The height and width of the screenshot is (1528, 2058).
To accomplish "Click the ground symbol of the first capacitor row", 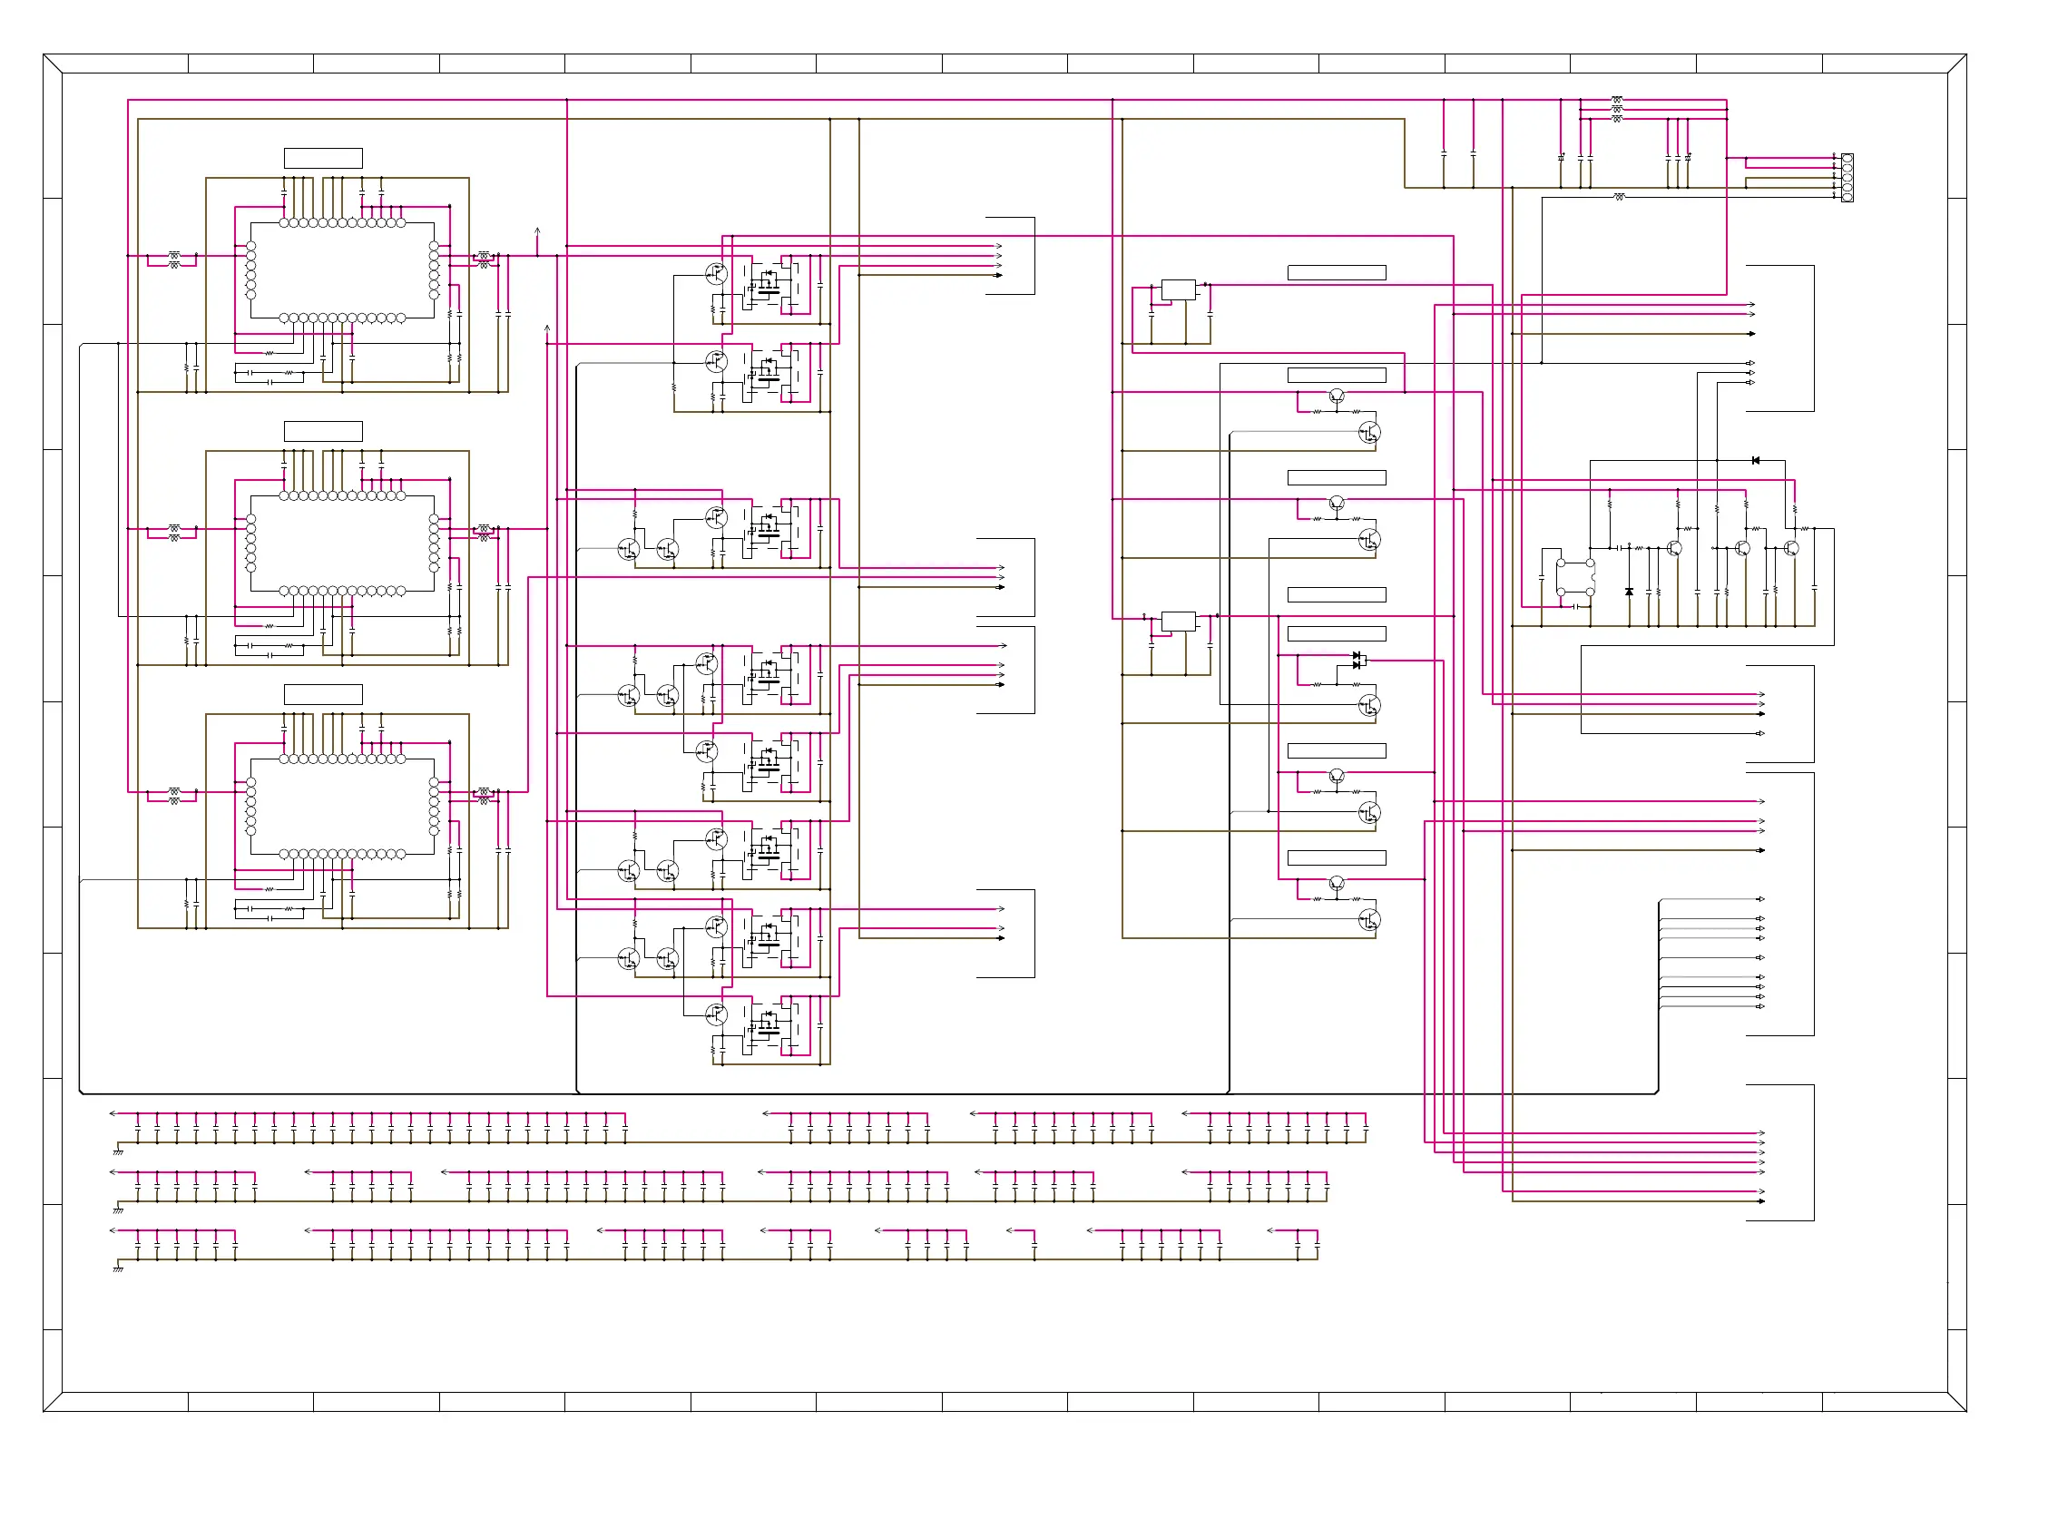I will [117, 1151].
